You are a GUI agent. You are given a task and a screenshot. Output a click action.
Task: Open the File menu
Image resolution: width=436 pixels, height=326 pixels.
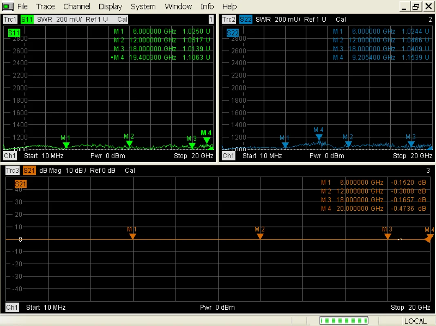[22, 7]
